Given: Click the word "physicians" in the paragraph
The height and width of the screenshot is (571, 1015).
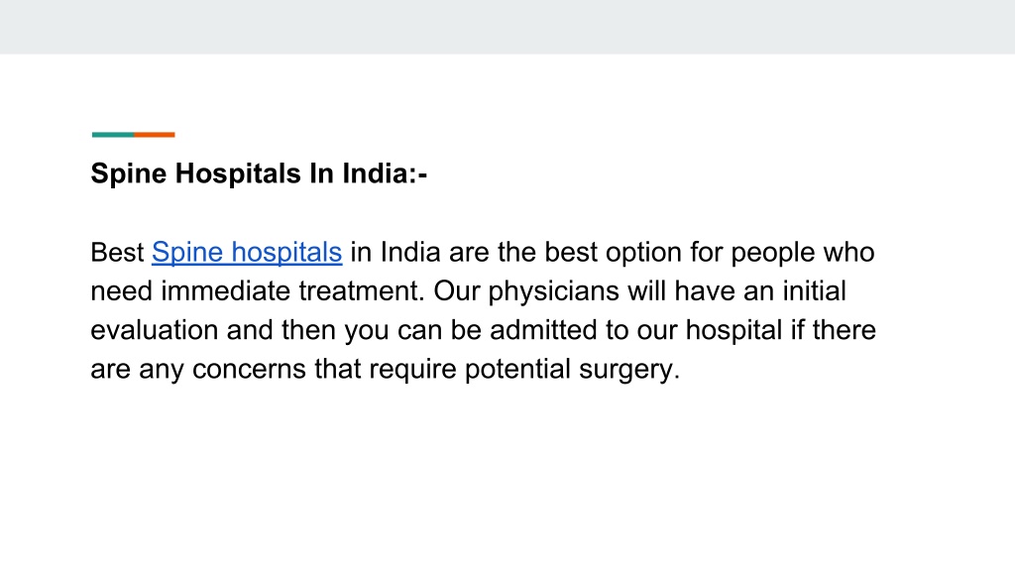Looking at the screenshot, I should pyautogui.click(x=553, y=291).
